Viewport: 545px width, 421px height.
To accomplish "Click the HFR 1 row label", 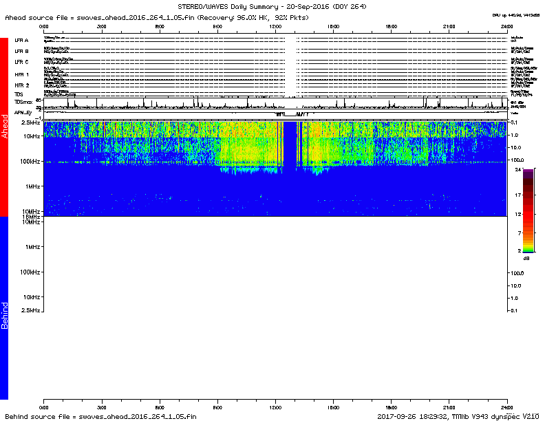I will pos(22,74).
